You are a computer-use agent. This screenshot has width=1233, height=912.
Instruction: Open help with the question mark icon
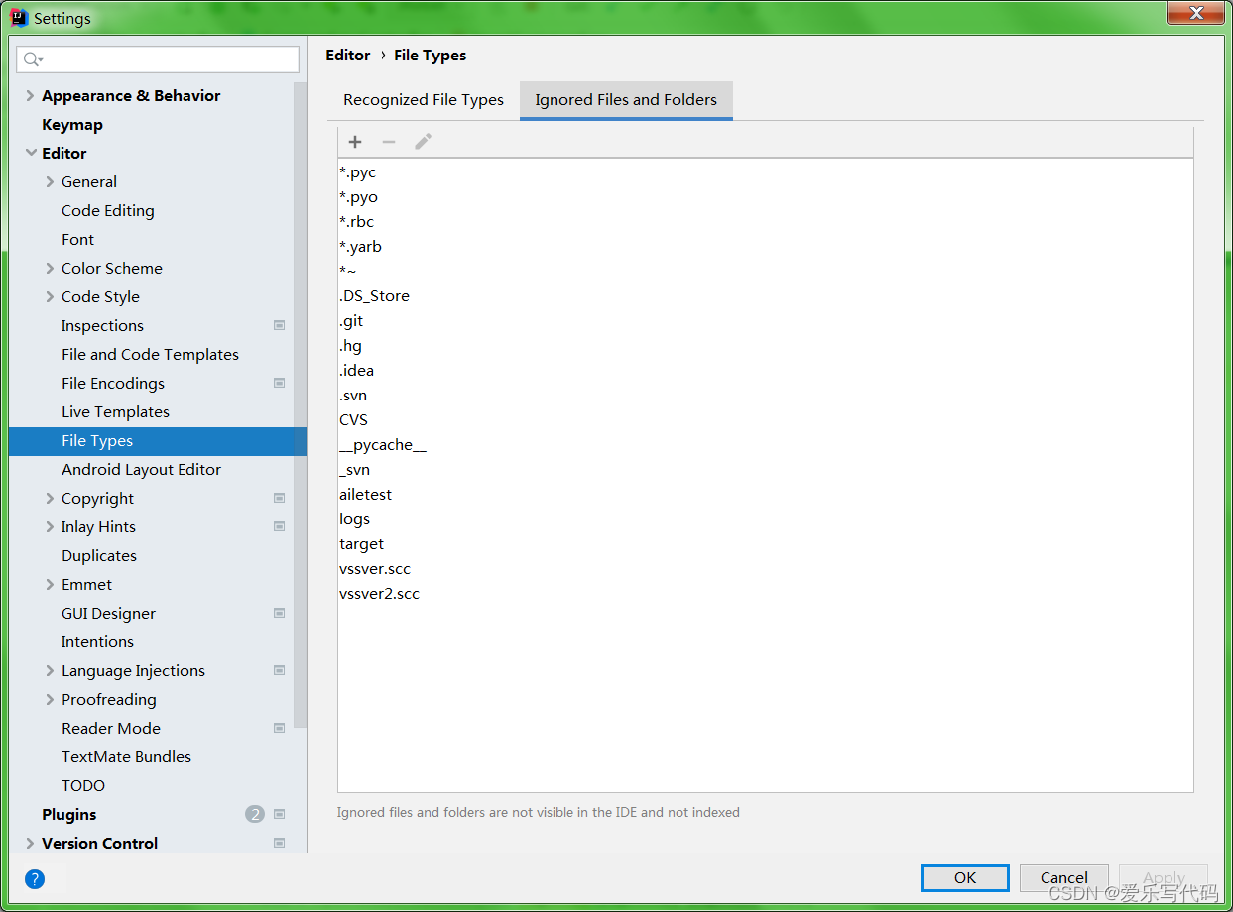pyautogui.click(x=35, y=878)
